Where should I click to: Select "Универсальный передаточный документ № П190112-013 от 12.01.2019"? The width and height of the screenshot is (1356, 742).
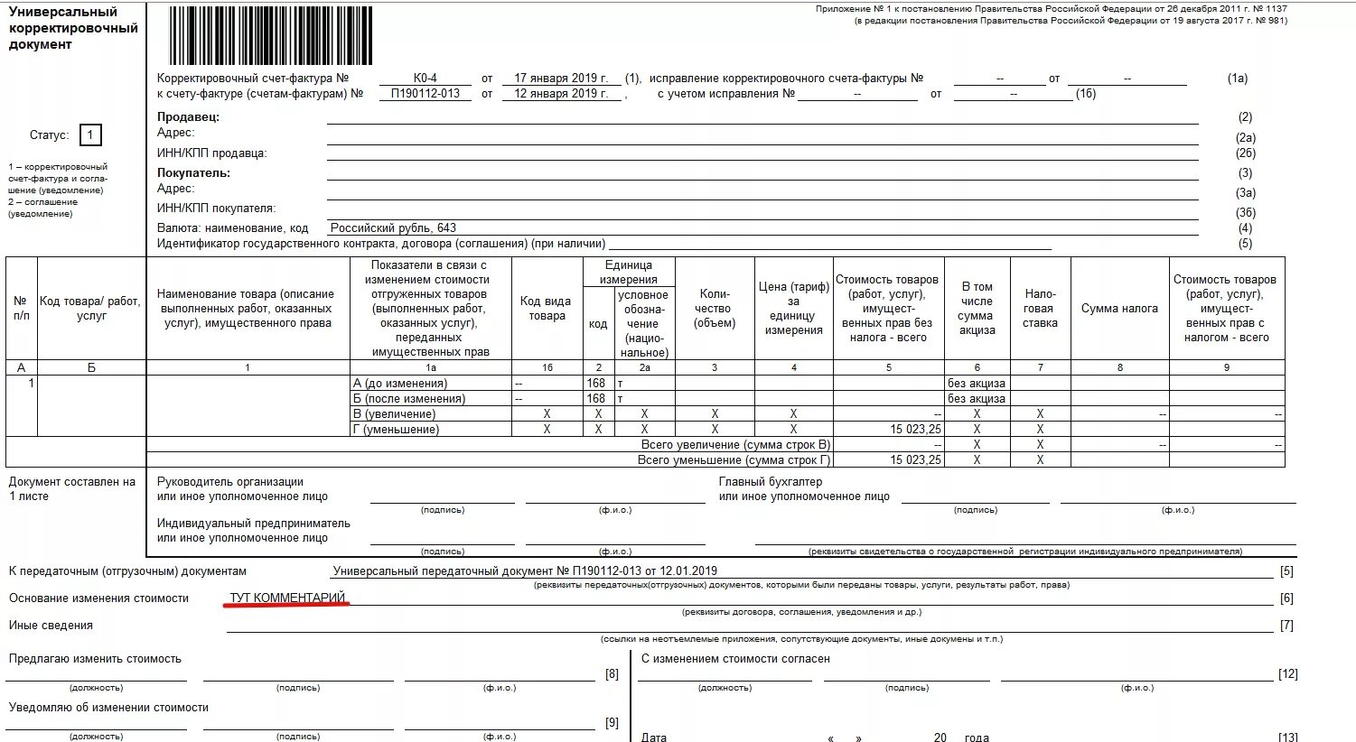[x=525, y=571]
